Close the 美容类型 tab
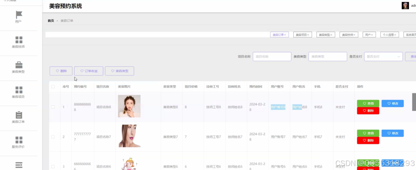This screenshot has height=170, width=416. [x=331, y=35]
